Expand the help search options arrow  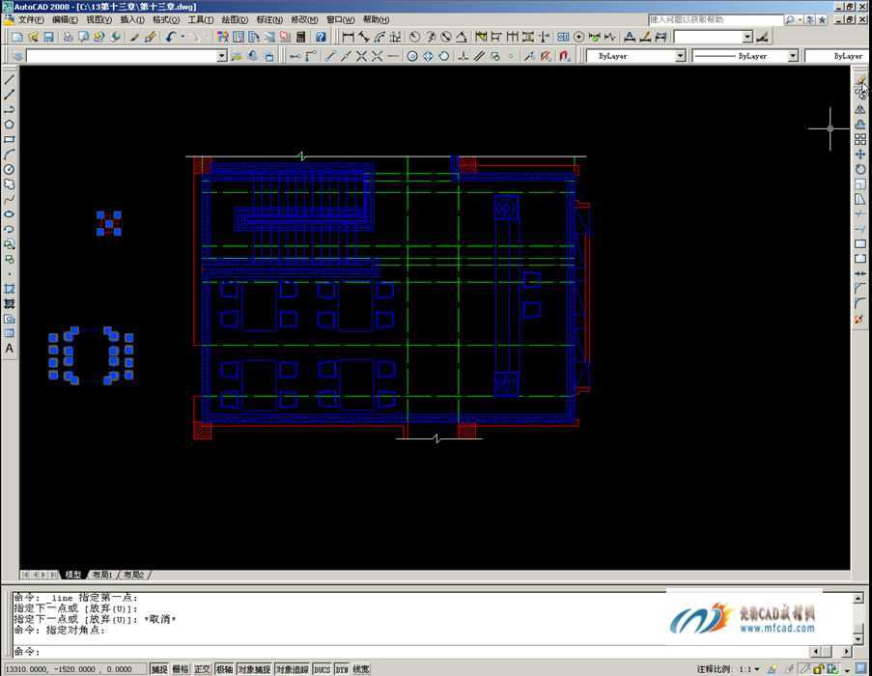[800, 20]
